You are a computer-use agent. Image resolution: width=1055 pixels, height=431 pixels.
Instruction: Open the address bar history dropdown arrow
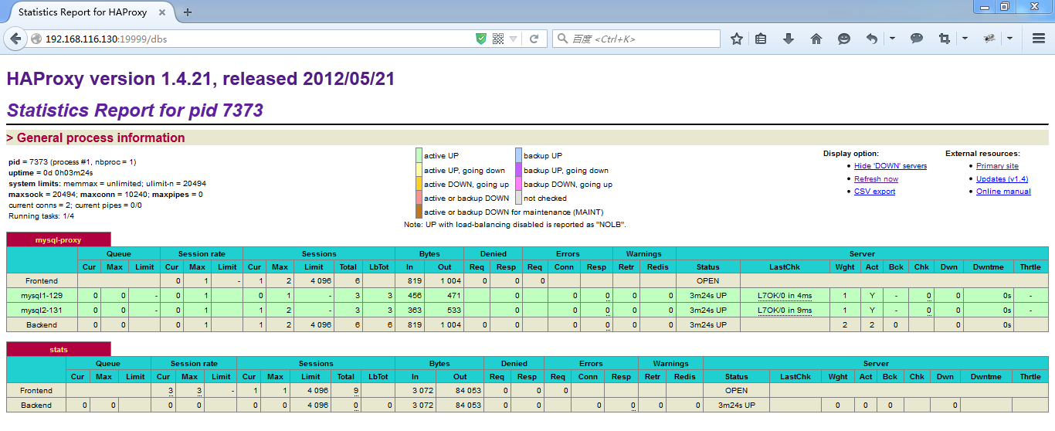click(514, 39)
